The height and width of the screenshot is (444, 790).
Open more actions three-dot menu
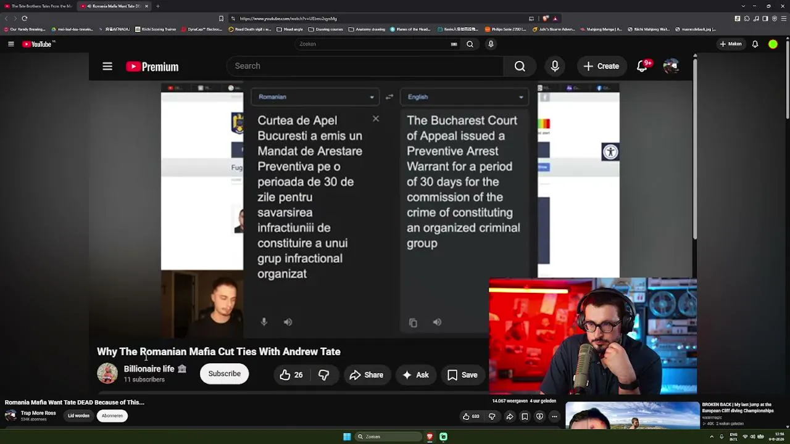554,416
